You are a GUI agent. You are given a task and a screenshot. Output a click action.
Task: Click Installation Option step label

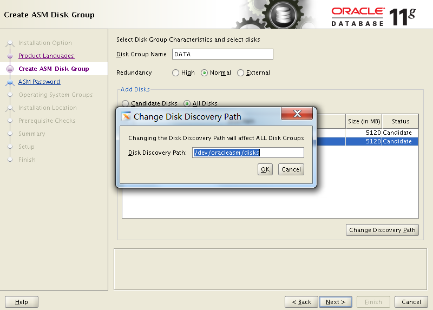pyautogui.click(x=45, y=43)
